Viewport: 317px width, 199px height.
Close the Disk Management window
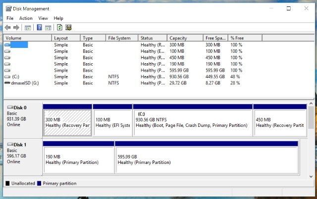[x=306, y=8]
